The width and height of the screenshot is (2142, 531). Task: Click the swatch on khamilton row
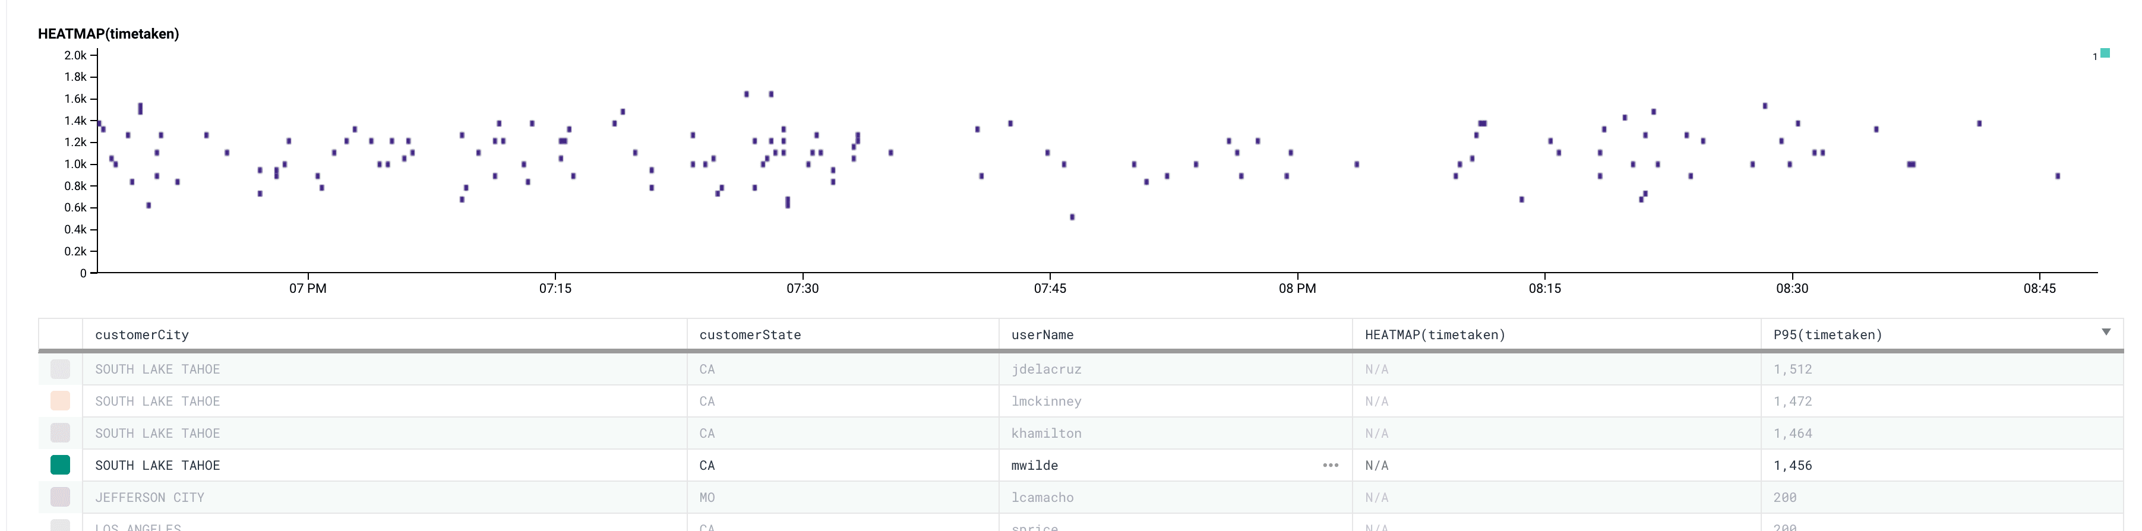click(x=60, y=433)
